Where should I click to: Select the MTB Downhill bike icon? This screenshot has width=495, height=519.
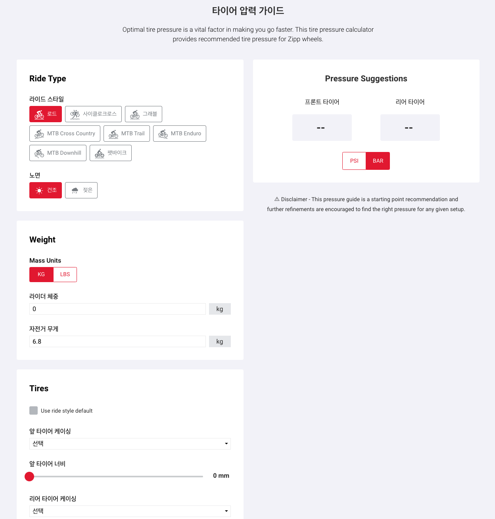click(x=39, y=153)
